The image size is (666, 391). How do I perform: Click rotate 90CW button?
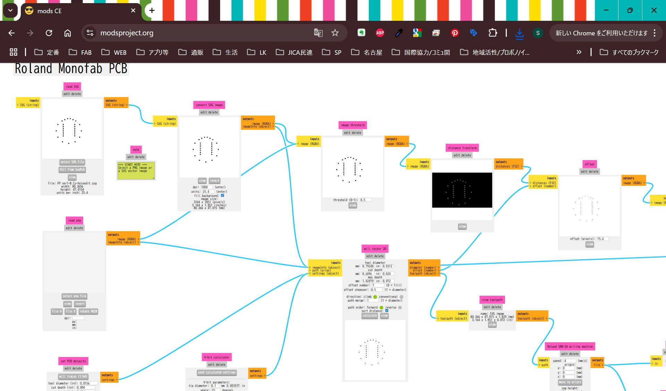coord(88,311)
